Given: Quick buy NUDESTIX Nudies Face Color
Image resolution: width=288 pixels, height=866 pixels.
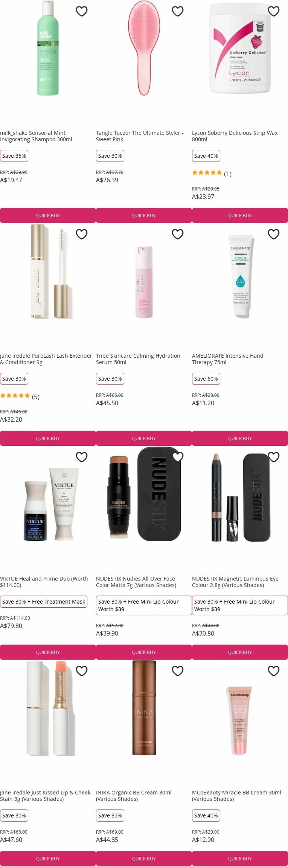Looking at the screenshot, I should click(x=144, y=652).
